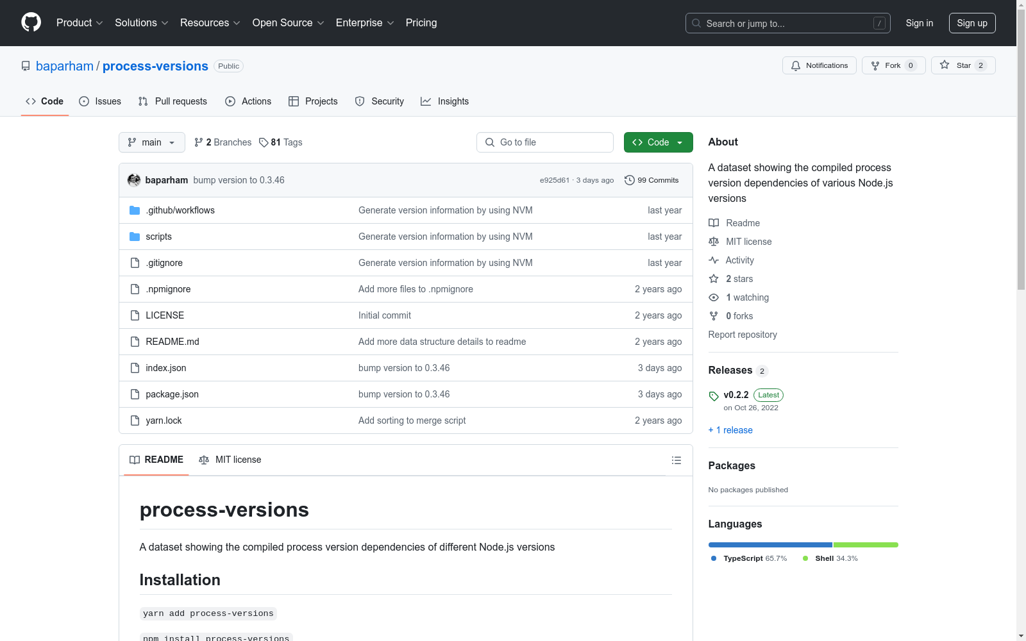
Task: Open the baparham owner link
Action: 65,66
